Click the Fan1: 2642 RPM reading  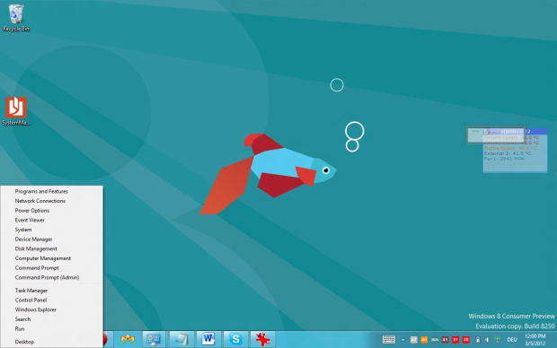coord(504,159)
